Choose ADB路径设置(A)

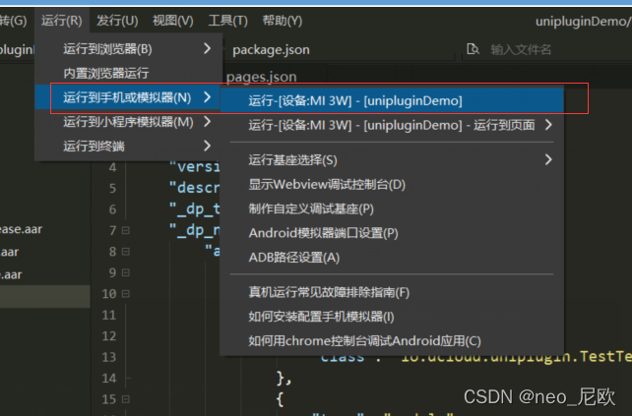pyautogui.click(x=392, y=258)
